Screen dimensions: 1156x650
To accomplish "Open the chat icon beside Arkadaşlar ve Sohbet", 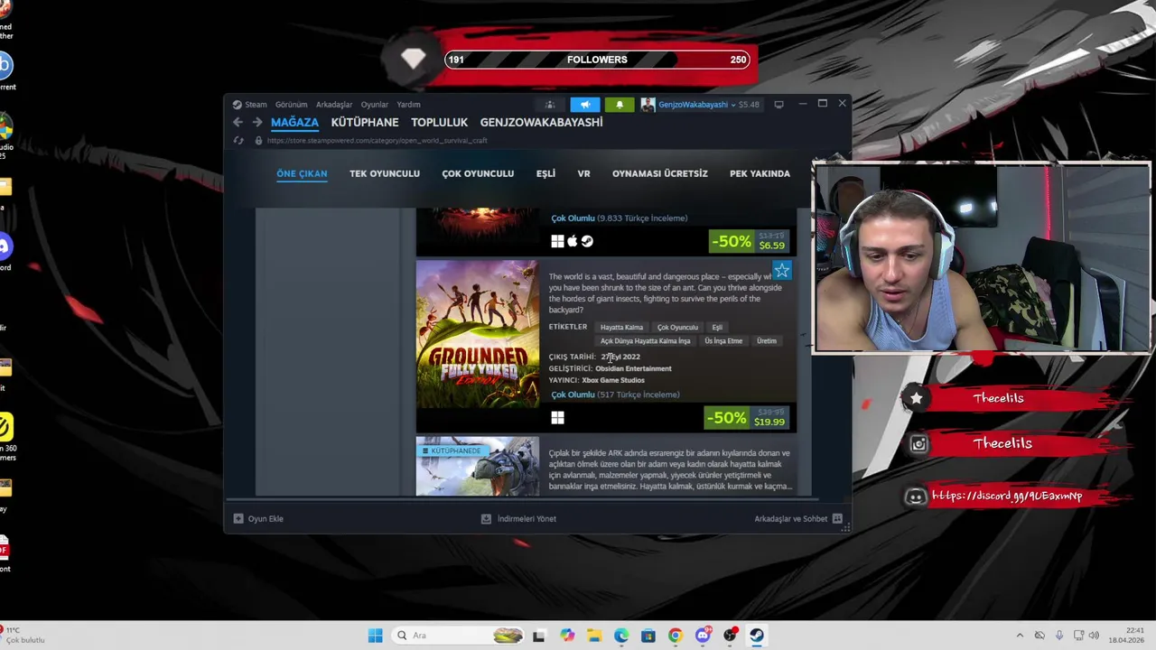I will tap(837, 519).
